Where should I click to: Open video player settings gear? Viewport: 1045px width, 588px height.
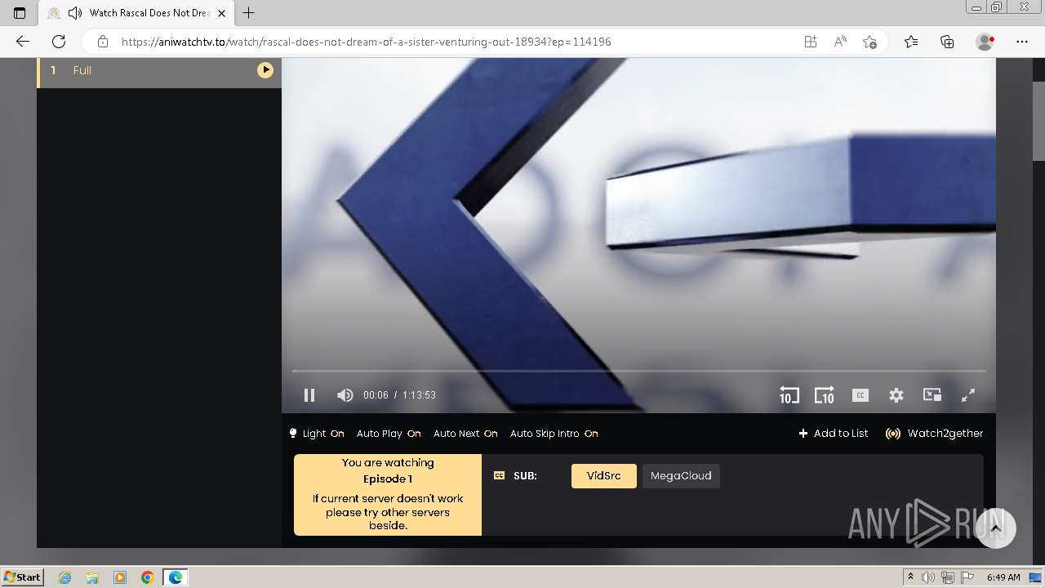(x=896, y=395)
